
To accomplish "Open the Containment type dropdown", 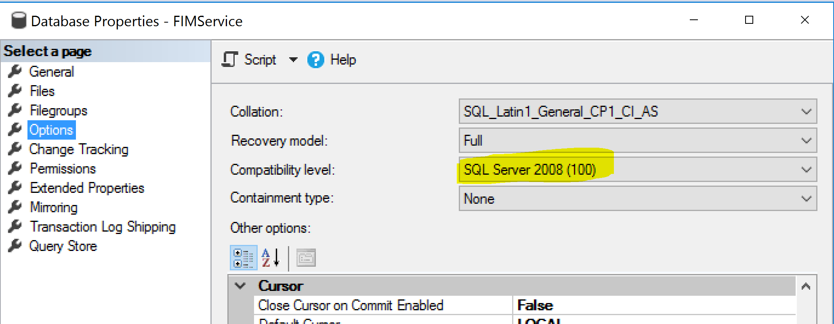I will [x=638, y=199].
